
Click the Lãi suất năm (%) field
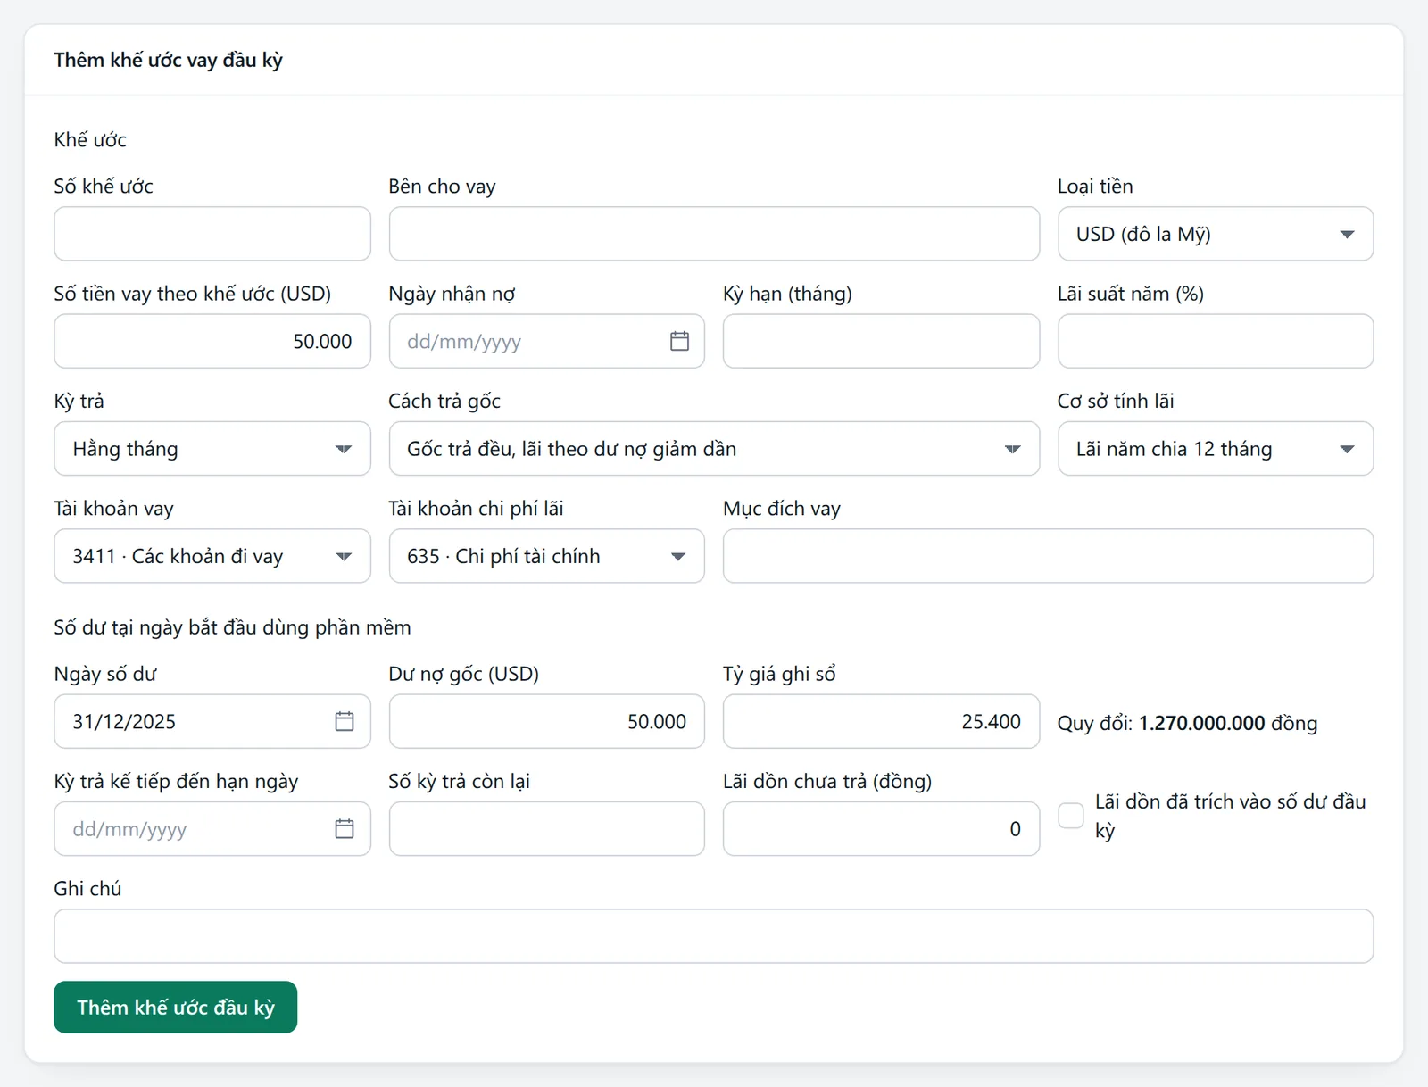click(x=1216, y=341)
